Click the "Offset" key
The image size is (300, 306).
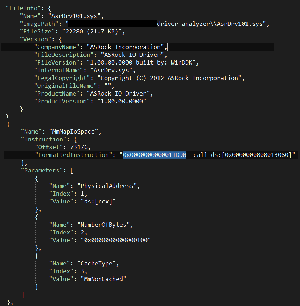point(49,147)
